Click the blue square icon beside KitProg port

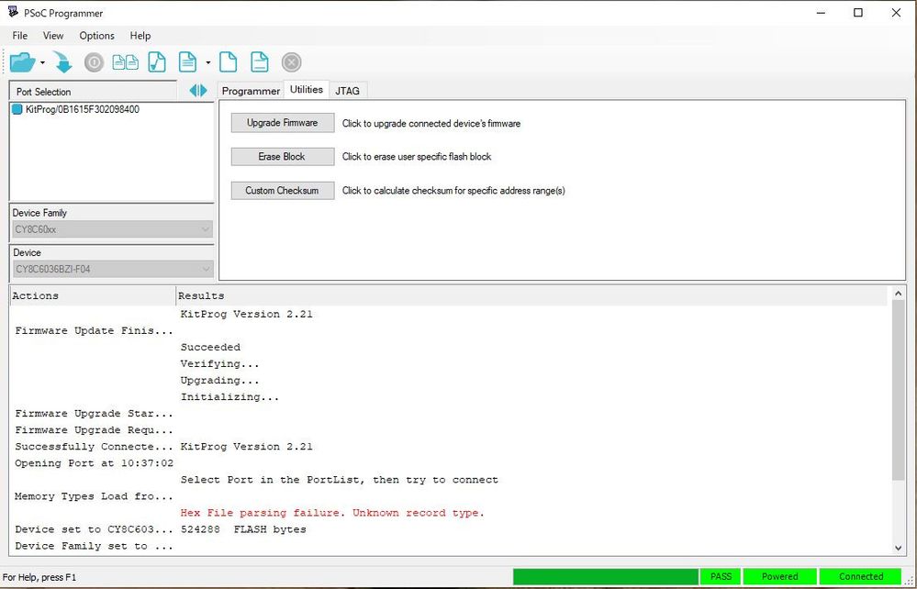(17, 109)
